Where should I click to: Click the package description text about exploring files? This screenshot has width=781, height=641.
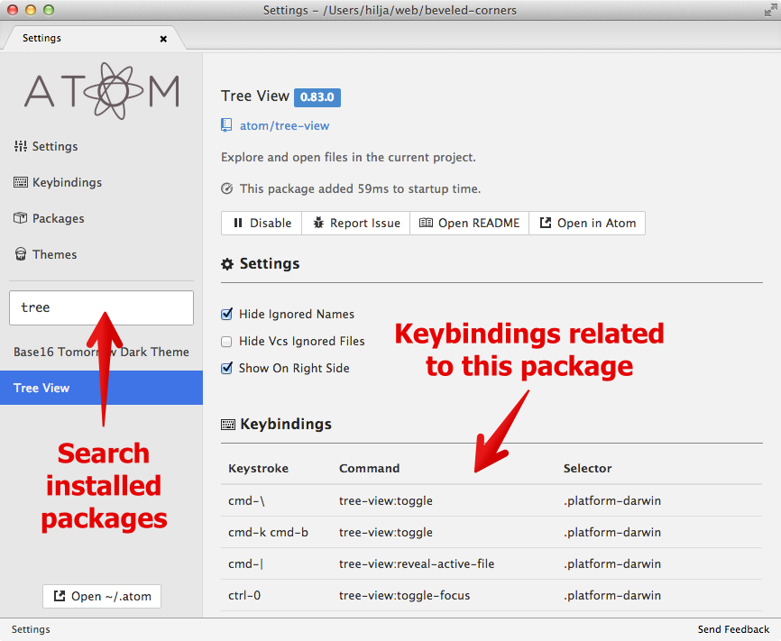348,158
